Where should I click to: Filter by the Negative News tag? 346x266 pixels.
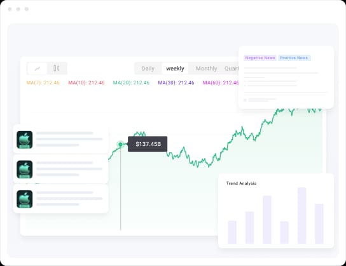260,58
